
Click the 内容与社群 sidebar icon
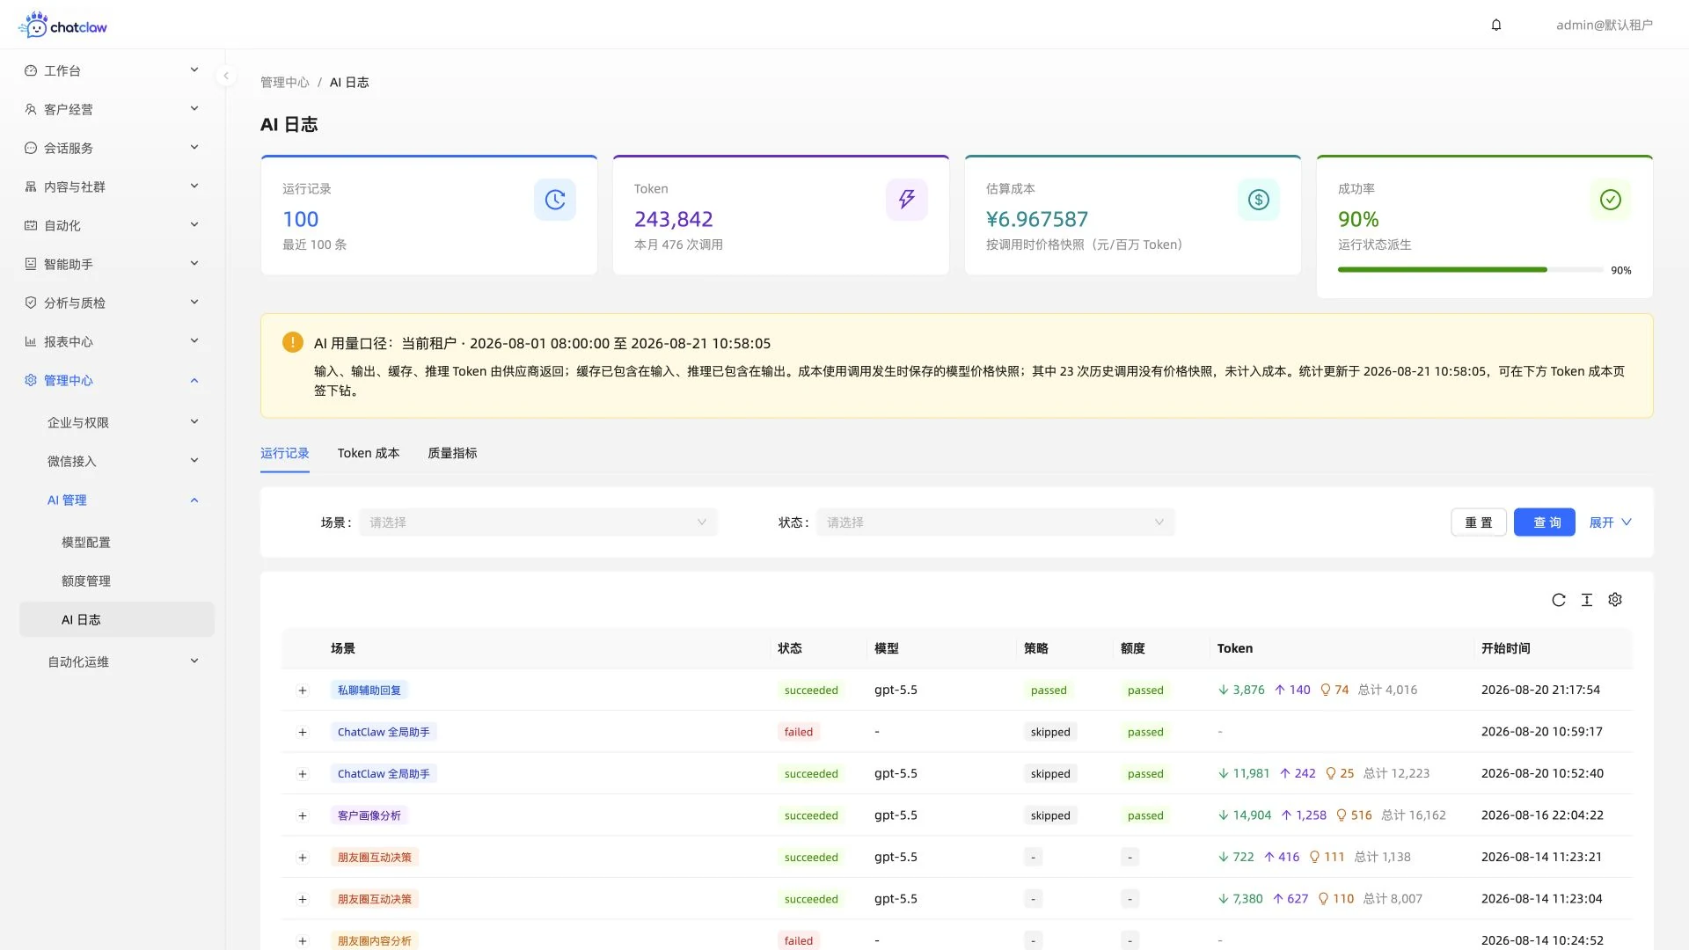point(31,186)
